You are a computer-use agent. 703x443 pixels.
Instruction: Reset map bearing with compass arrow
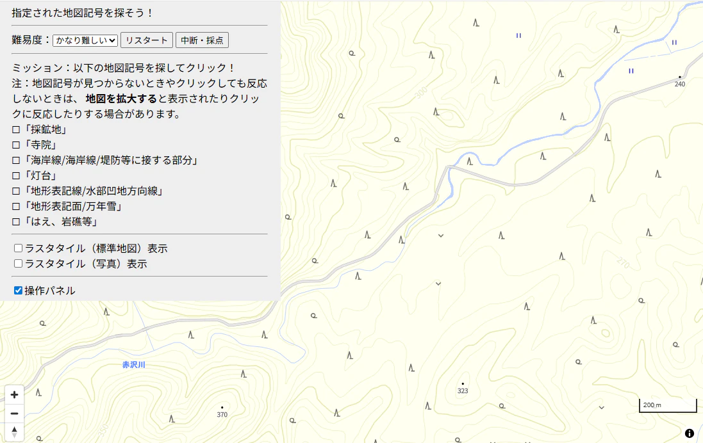pyautogui.click(x=14, y=432)
